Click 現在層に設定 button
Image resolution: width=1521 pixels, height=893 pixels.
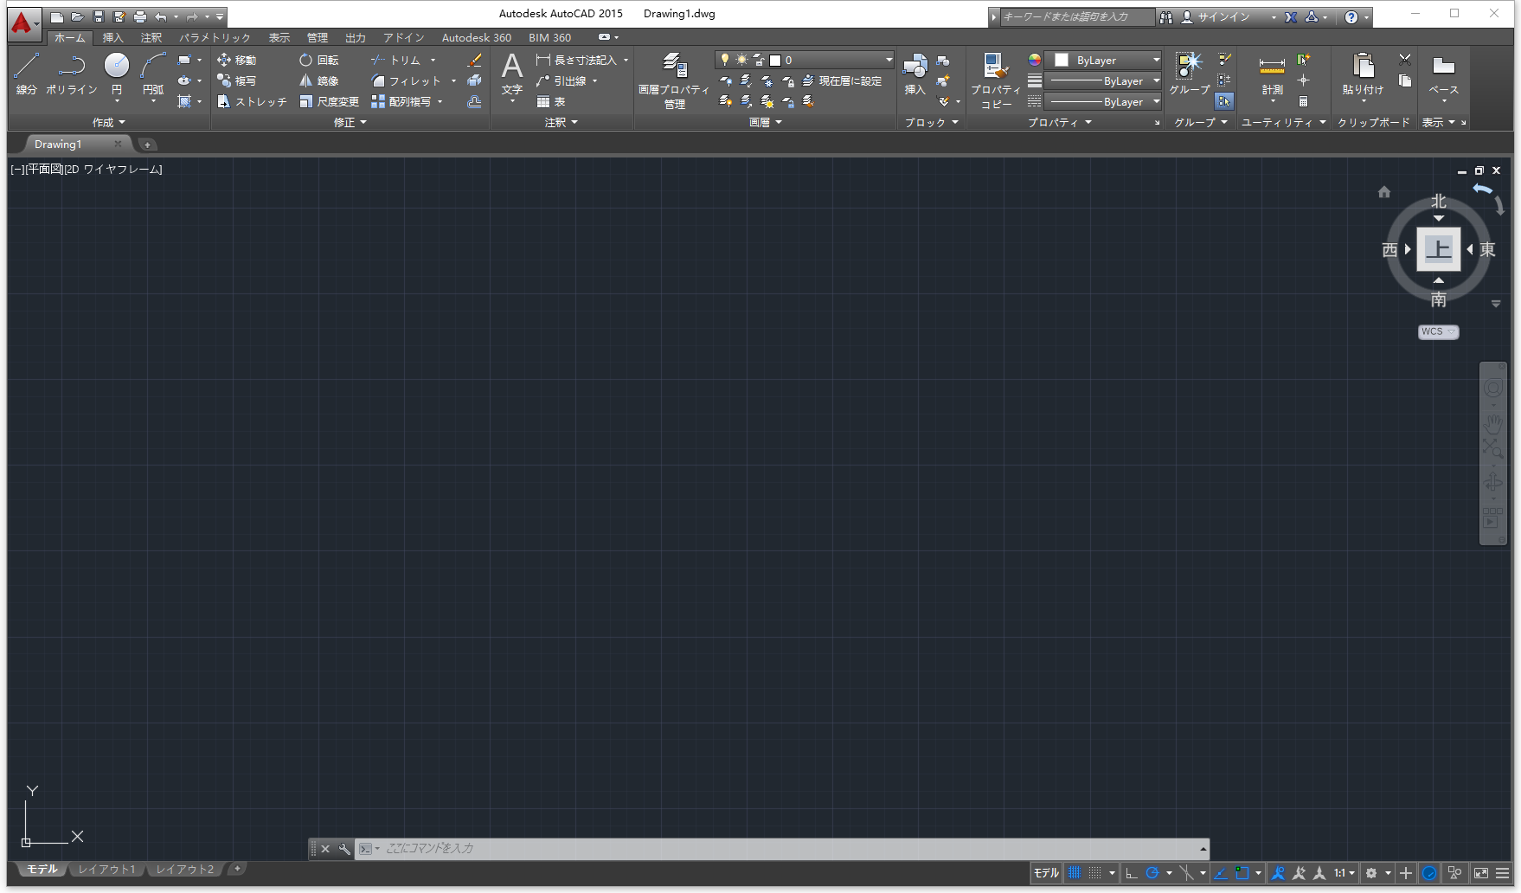(x=842, y=80)
